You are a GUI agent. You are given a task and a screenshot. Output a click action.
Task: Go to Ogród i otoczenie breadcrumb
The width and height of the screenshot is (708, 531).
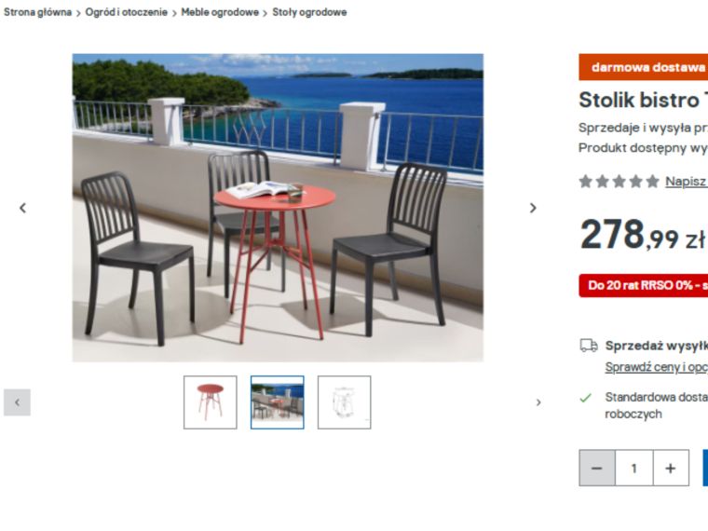[x=127, y=12]
